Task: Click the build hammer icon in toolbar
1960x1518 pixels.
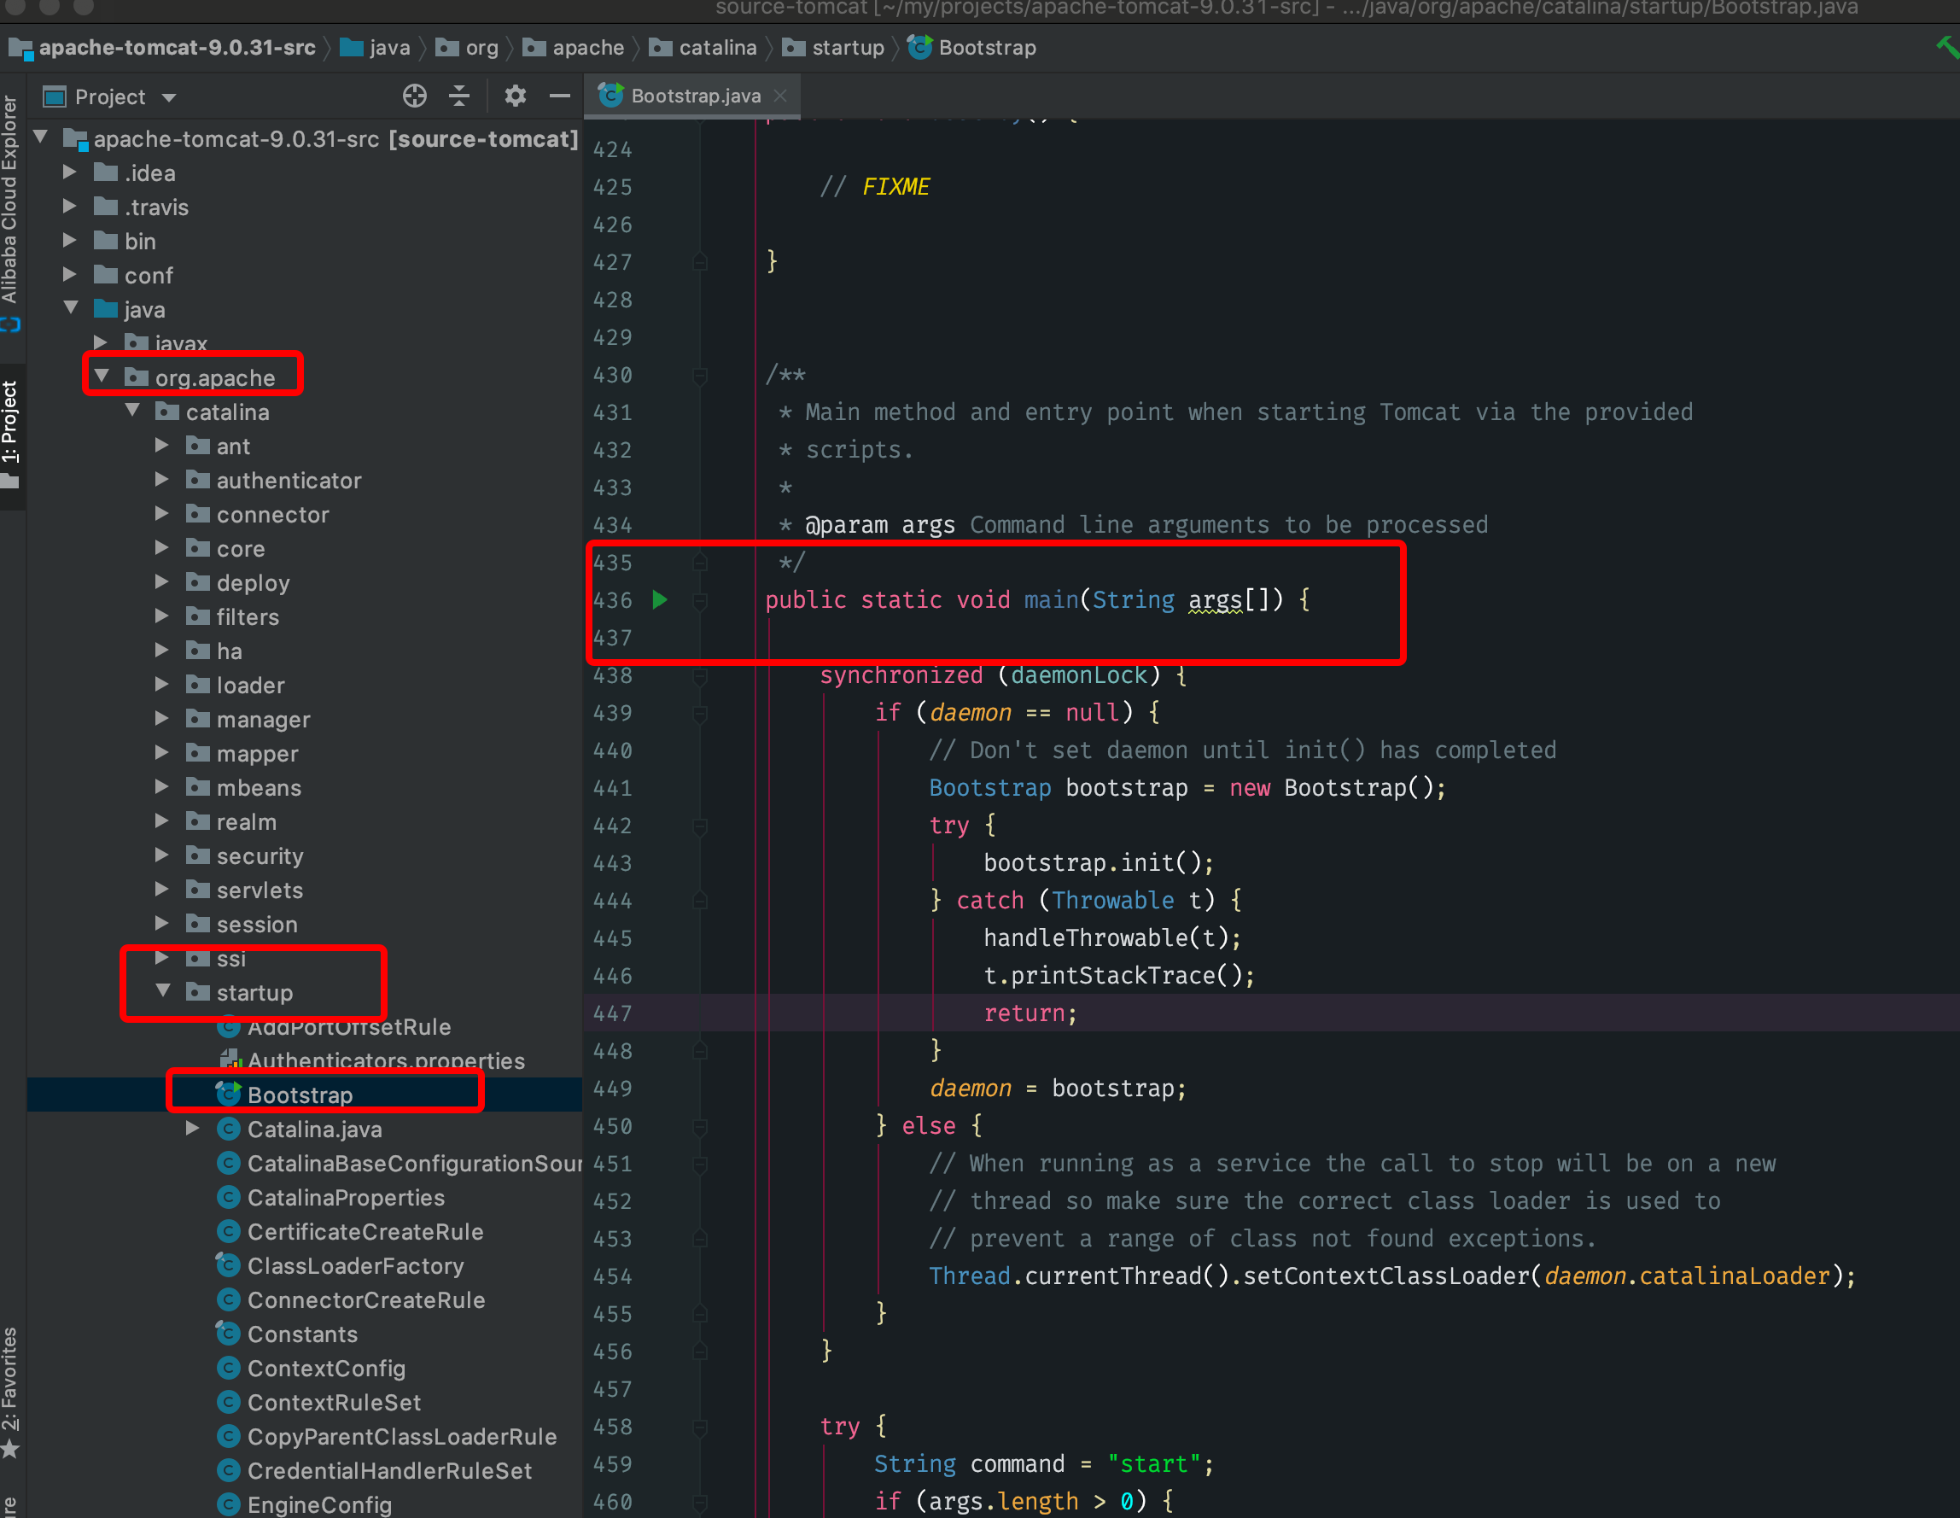Action: point(1946,47)
